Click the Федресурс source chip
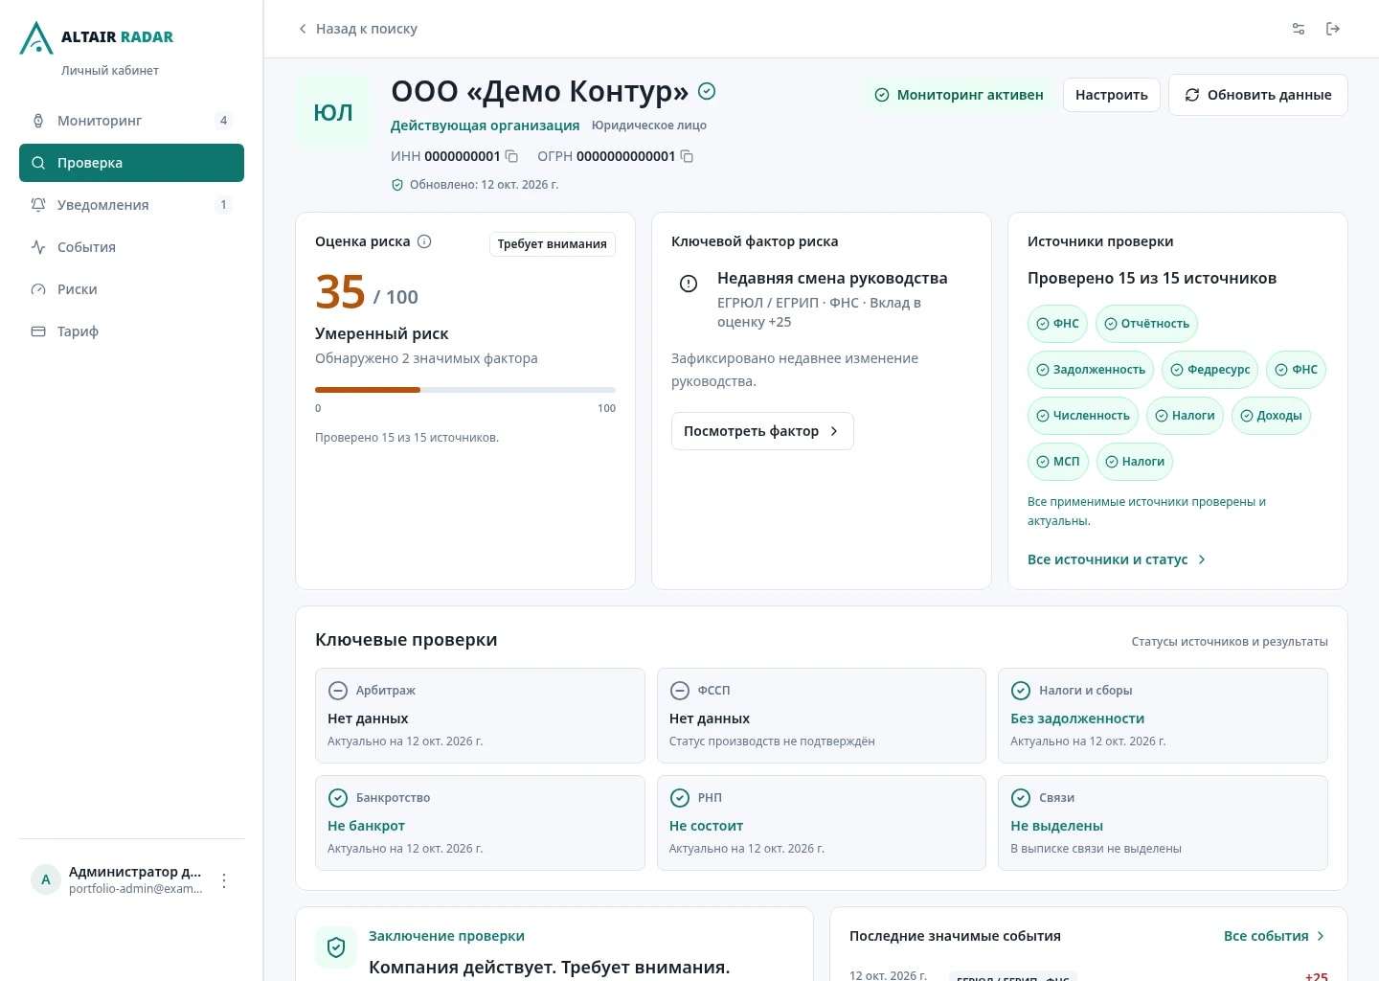1379x981 pixels. (x=1209, y=370)
